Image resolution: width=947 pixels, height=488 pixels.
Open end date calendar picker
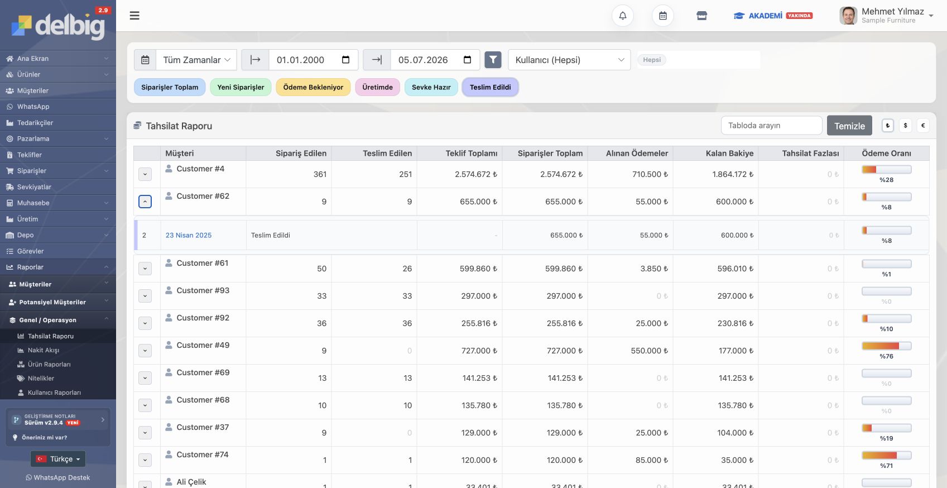tap(468, 60)
